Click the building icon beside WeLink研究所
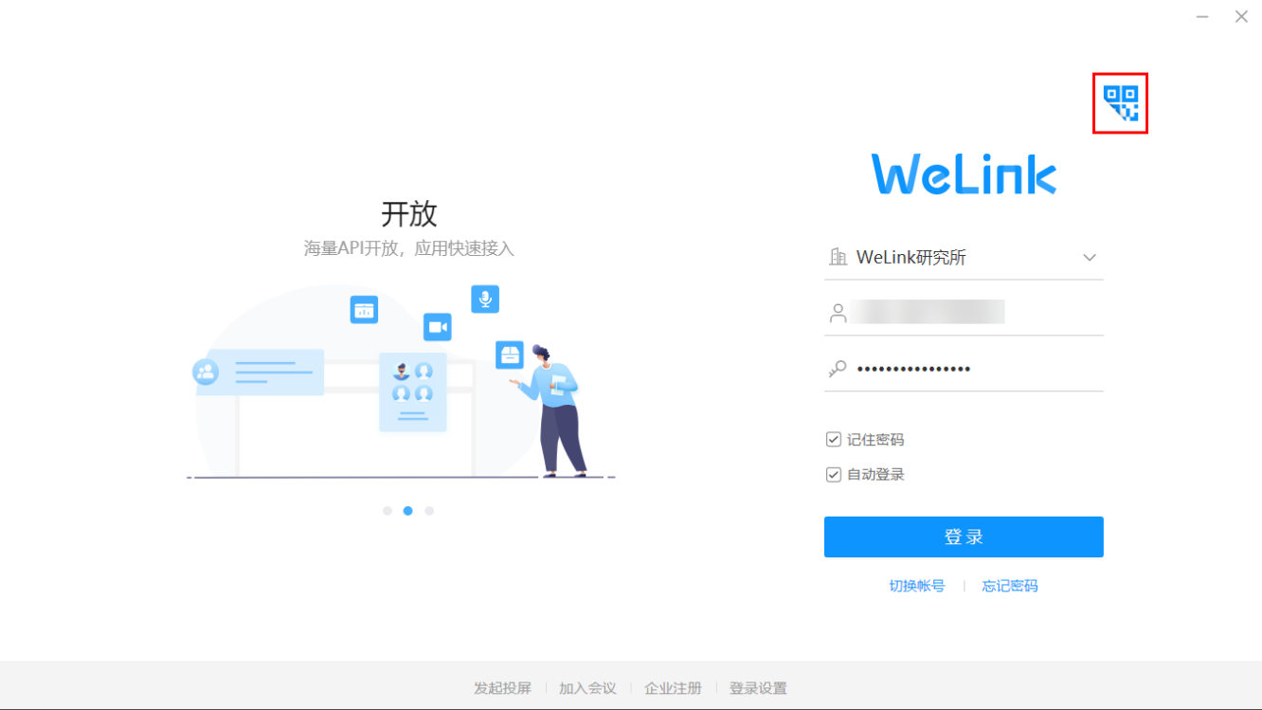The height and width of the screenshot is (710, 1262). [x=838, y=257]
